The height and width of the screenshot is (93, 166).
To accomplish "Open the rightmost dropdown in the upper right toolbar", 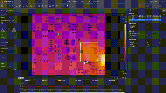I will 161,6.
